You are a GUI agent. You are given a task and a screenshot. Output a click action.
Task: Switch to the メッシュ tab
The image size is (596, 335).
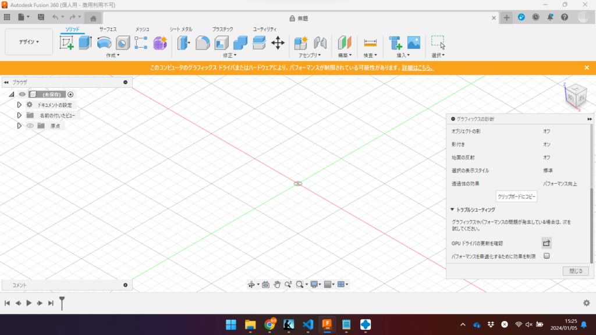142,29
